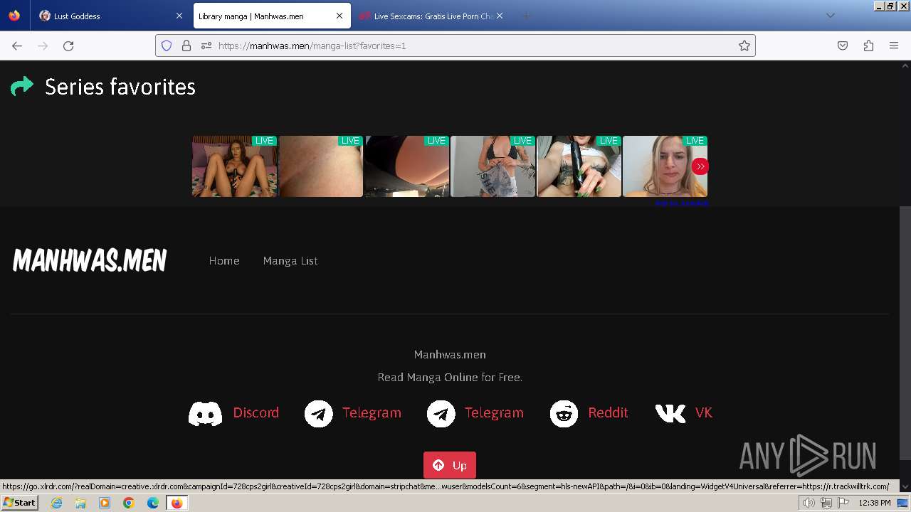
Task: Open the Save to Pocket icon
Action: (x=843, y=46)
